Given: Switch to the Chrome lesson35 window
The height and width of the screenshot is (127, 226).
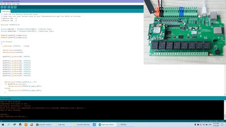Looking at the screenshot, I should pos(44,125).
